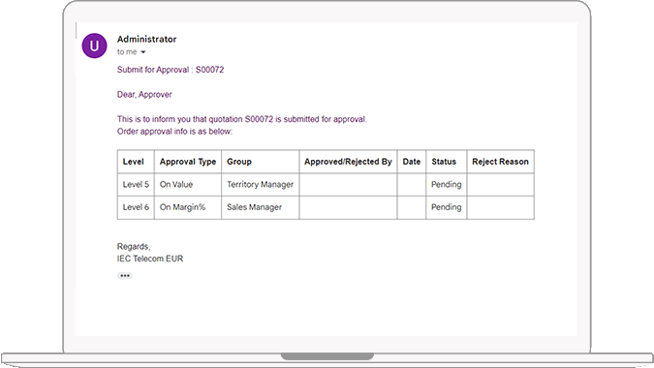Click the line 'This is to inform you that quotation S00072...'
Viewport: 654px width, 368px height.
[x=242, y=119]
